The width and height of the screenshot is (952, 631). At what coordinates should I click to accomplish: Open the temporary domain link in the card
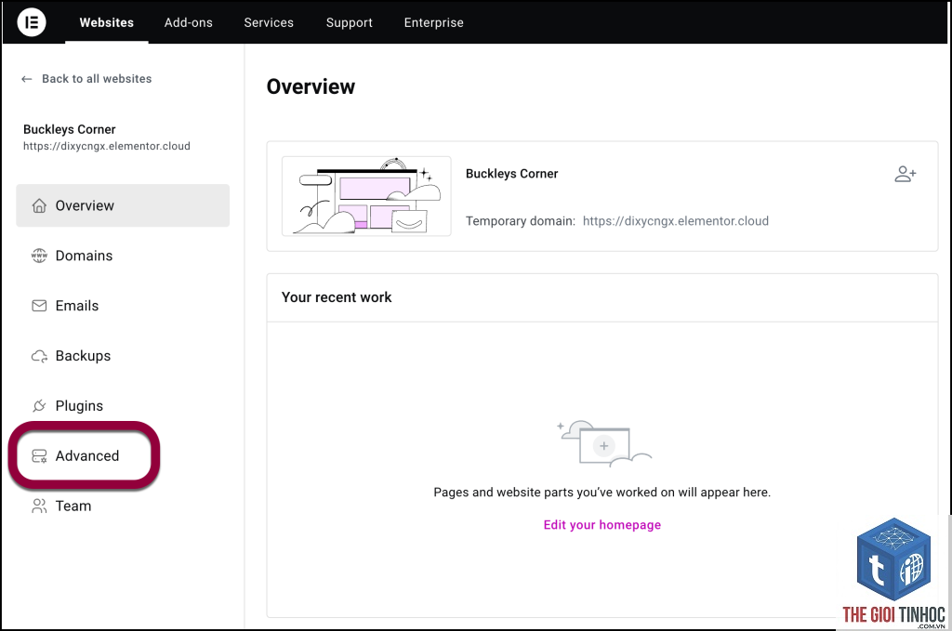tap(676, 221)
